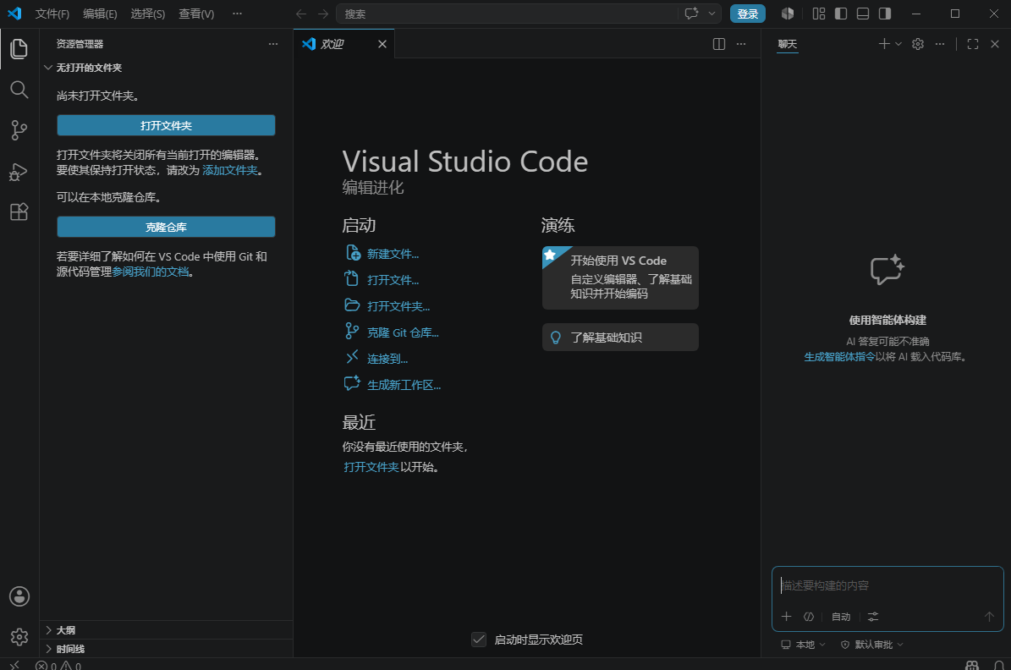Viewport: 1011px width, 670px height.
Task: Open the 查看(V) menu
Action: click(x=196, y=14)
